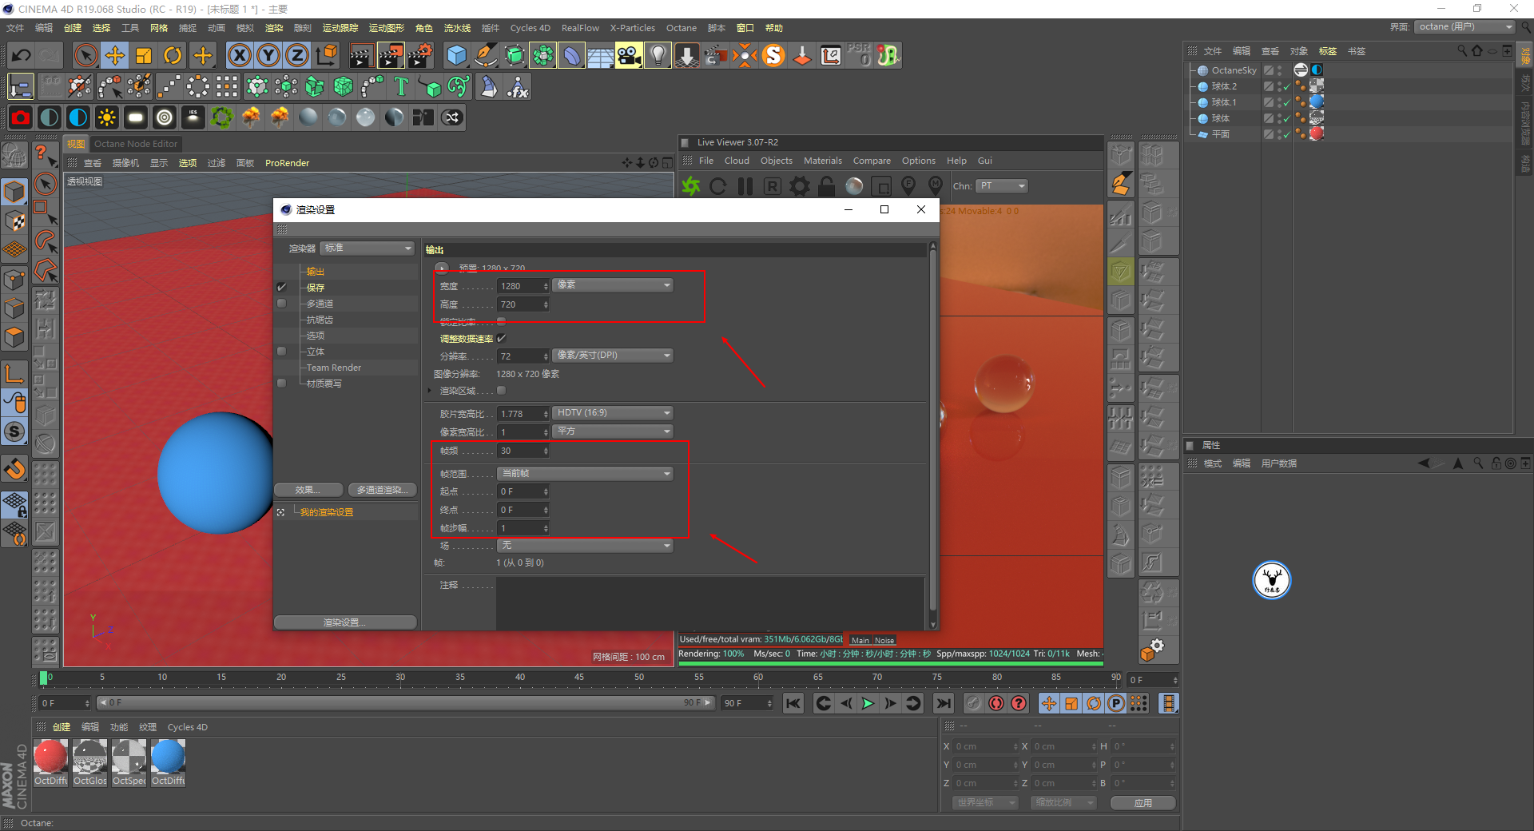Toggle the Adjust Data Rate (调整数据速率) checkbox
Image resolution: width=1534 pixels, height=831 pixels.
pos(501,339)
